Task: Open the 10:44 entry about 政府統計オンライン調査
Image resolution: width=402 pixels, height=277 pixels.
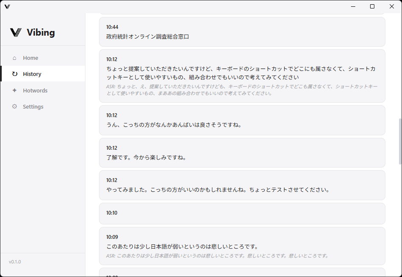Action: 242,31
